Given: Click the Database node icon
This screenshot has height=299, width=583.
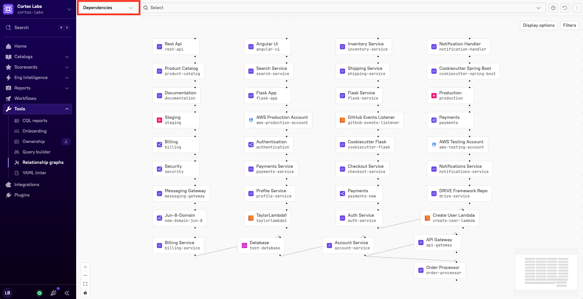Looking at the screenshot, I should pos(244,245).
